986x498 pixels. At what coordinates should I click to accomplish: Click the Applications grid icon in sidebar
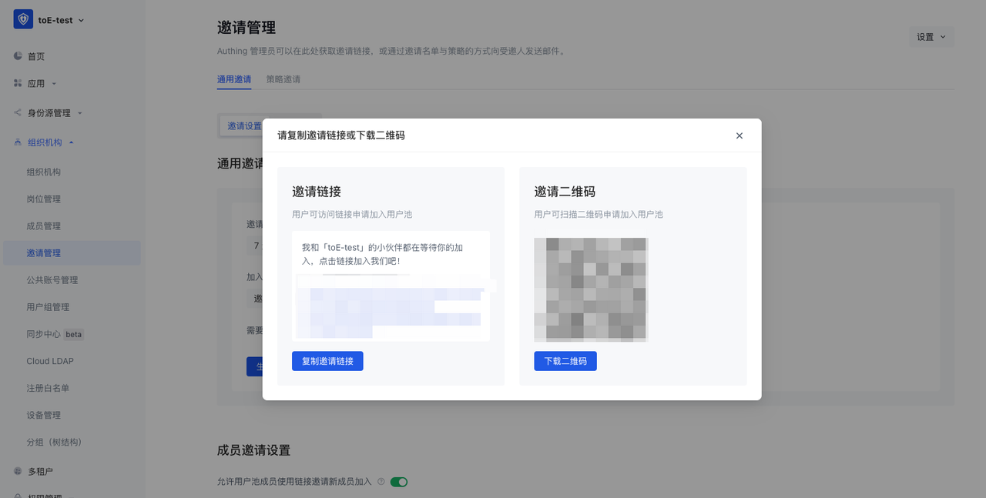[18, 83]
